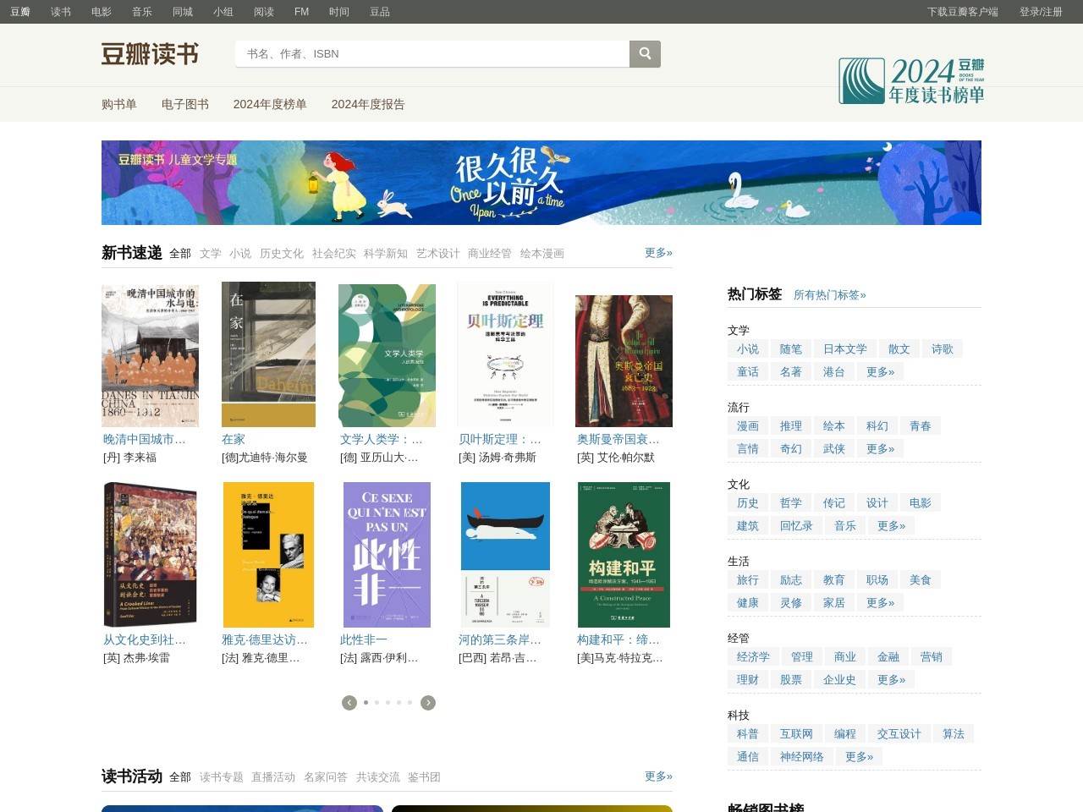
Task: Select the 哲学 tag
Action: (791, 502)
